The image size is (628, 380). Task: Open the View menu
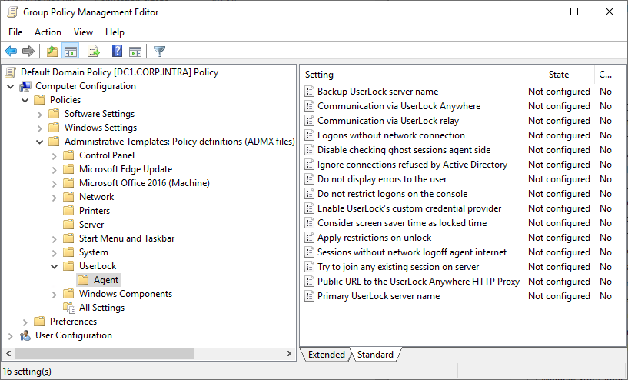[83, 32]
